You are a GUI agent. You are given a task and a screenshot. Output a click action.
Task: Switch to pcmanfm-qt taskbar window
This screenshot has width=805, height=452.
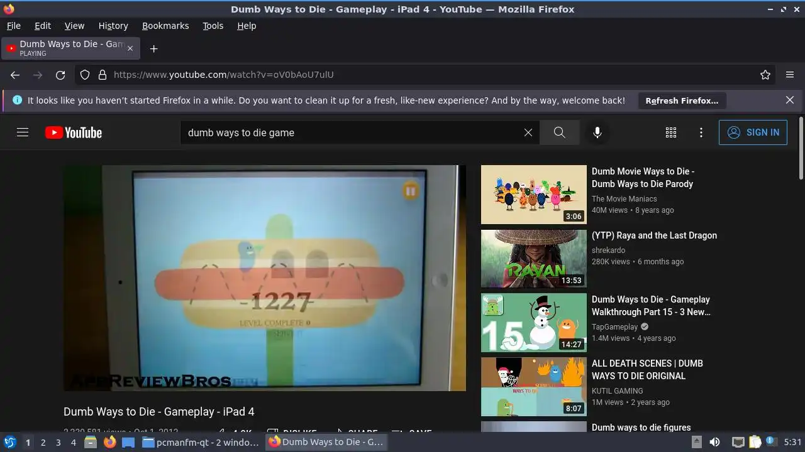[201, 442]
